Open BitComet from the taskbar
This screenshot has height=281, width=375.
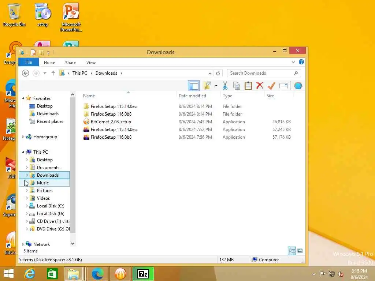click(120, 274)
